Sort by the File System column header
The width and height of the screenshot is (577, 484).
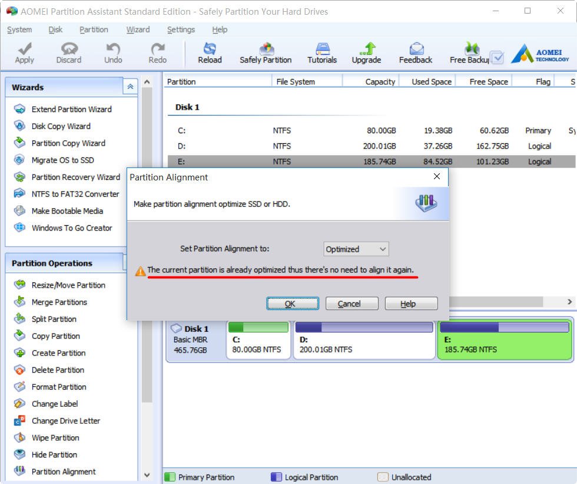307,82
